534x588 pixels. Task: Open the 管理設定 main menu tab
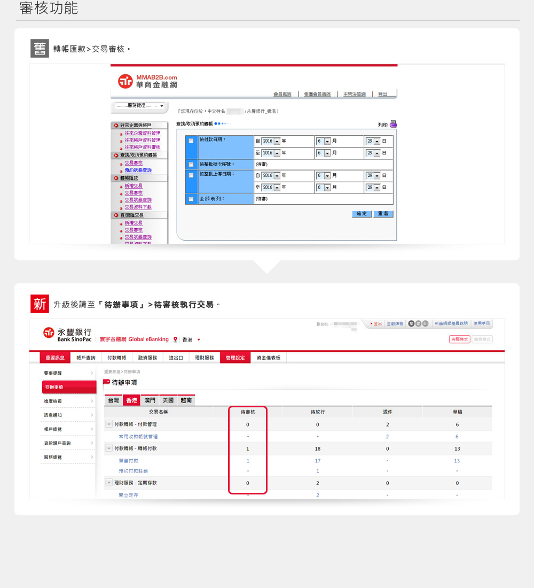[235, 358]
